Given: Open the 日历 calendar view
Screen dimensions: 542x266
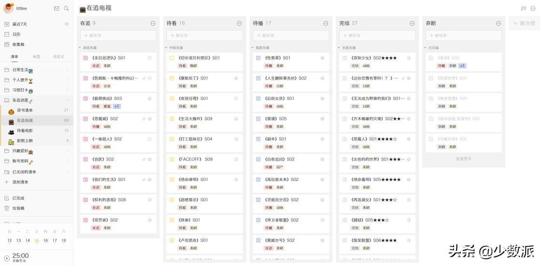Looking at the screenshot, I should click(x=16, y=34).
